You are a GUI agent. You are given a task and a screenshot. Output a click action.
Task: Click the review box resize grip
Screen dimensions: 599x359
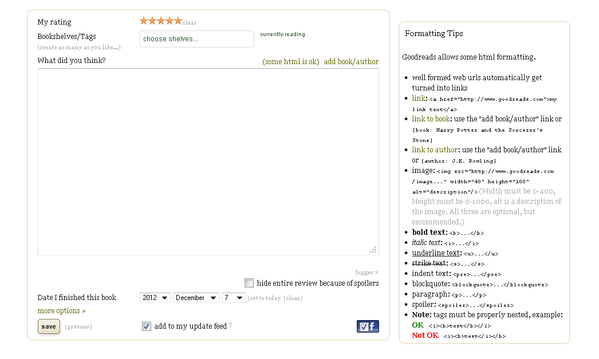[x=373, y=250]
